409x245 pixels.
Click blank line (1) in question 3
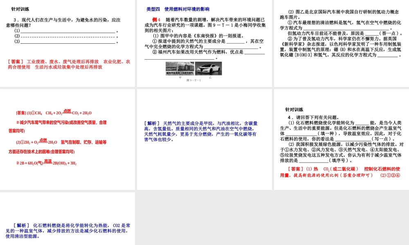pyautogui.click(x=68, y=31)
